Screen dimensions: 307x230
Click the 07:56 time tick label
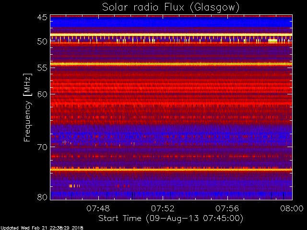tap(227, 208)
